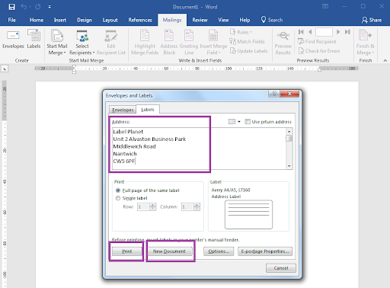Select Full page of the same label
Screen dimensions: 390x288
(x=118, y=190)
